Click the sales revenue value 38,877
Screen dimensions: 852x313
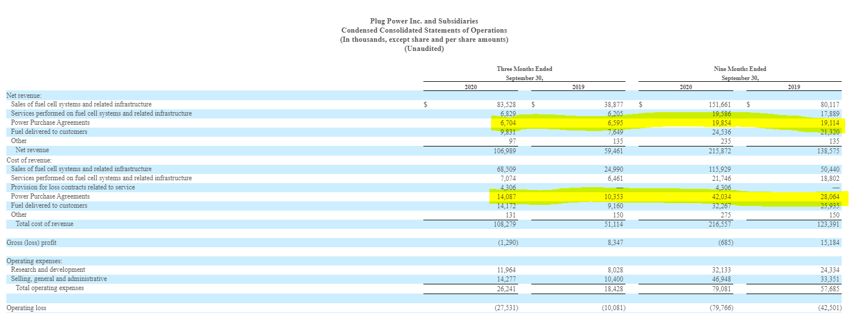[613, 104]
